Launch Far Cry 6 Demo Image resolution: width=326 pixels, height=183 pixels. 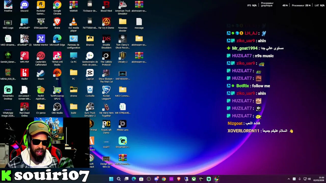pos(106,24)
